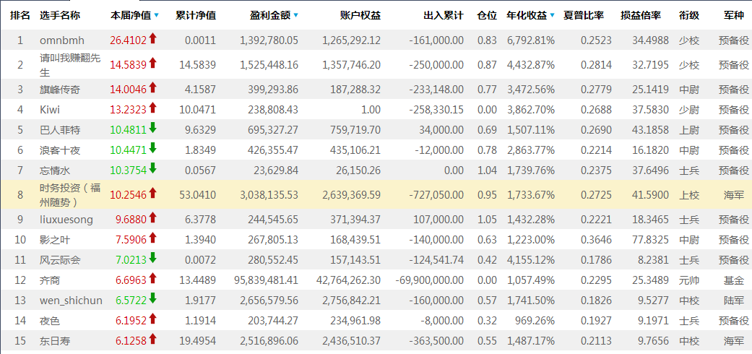The image size is (752, 354).
Task: Click the down arrow for 浪客十夜
Action: (153, 148)
